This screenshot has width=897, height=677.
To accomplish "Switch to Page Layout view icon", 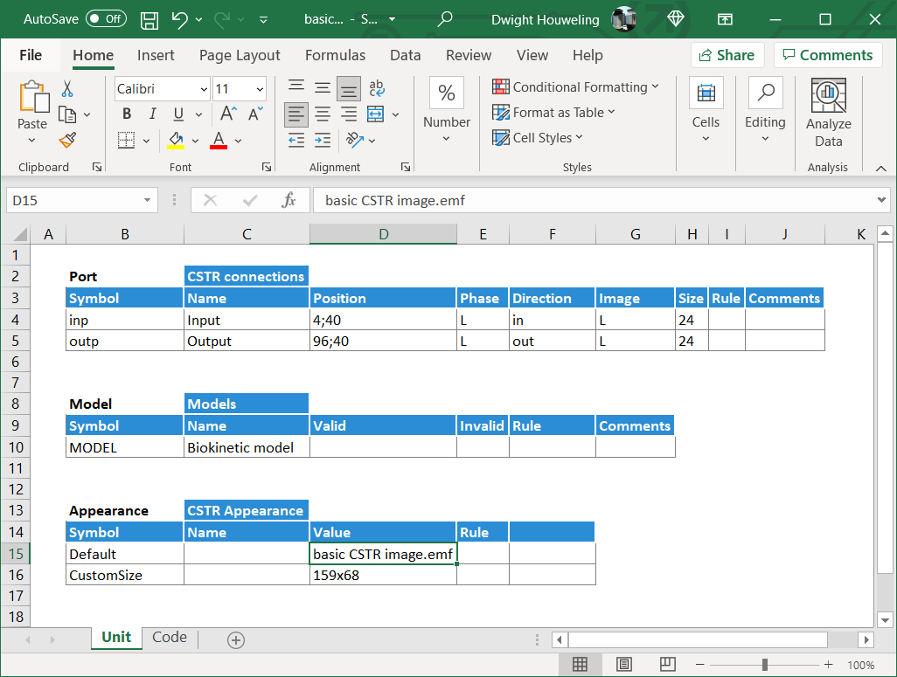I will click(x=623, y=665).
